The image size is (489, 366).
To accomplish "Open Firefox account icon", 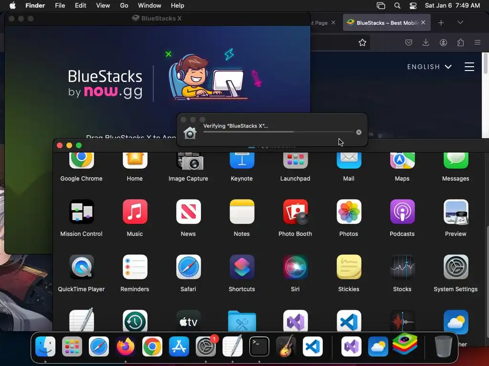I will (443, 42).
